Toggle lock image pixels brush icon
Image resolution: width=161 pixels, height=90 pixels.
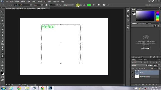pos(139,69)
